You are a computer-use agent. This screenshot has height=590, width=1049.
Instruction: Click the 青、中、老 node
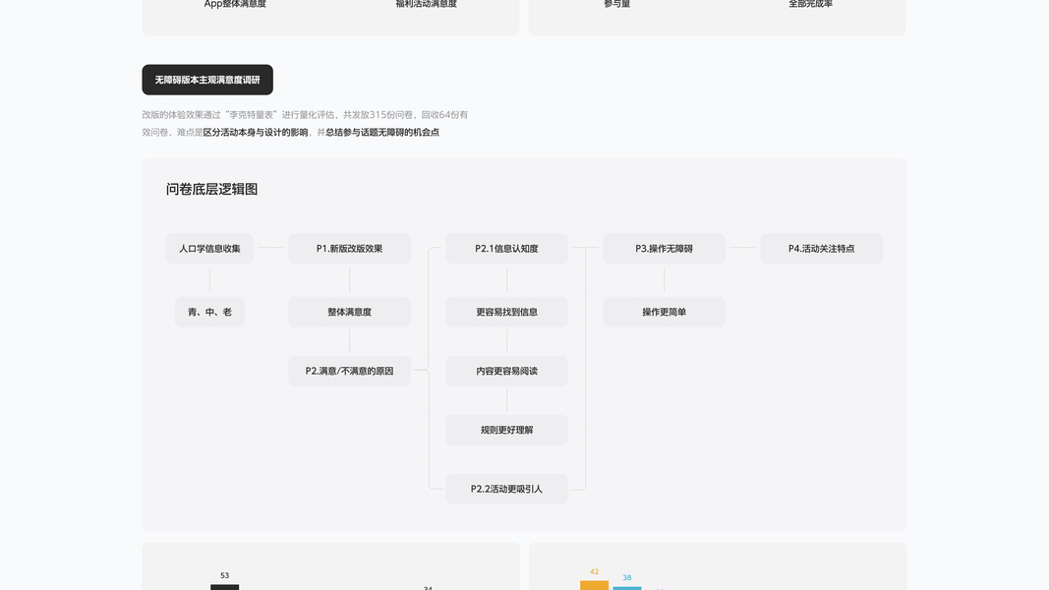click(x=209, y=312)
